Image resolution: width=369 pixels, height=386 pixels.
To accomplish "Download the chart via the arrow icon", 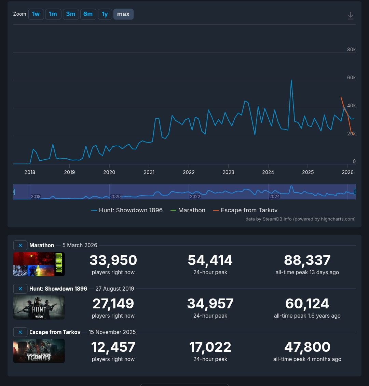I will [350, 15].
